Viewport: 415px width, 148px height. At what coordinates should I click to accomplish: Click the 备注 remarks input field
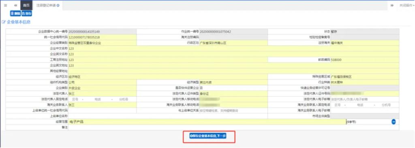click(233, 128)
